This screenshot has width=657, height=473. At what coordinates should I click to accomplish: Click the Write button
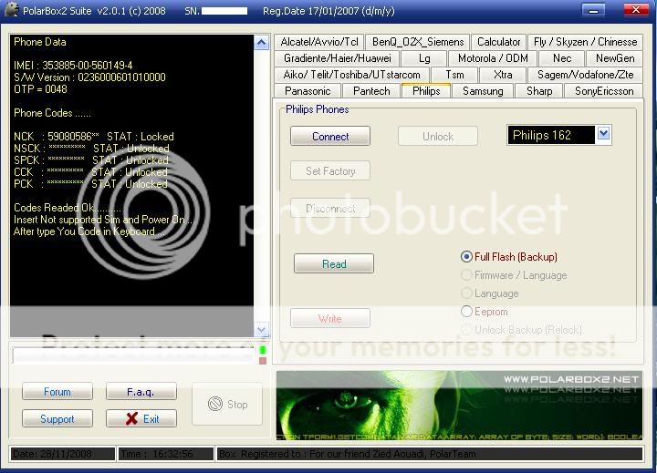330,319
